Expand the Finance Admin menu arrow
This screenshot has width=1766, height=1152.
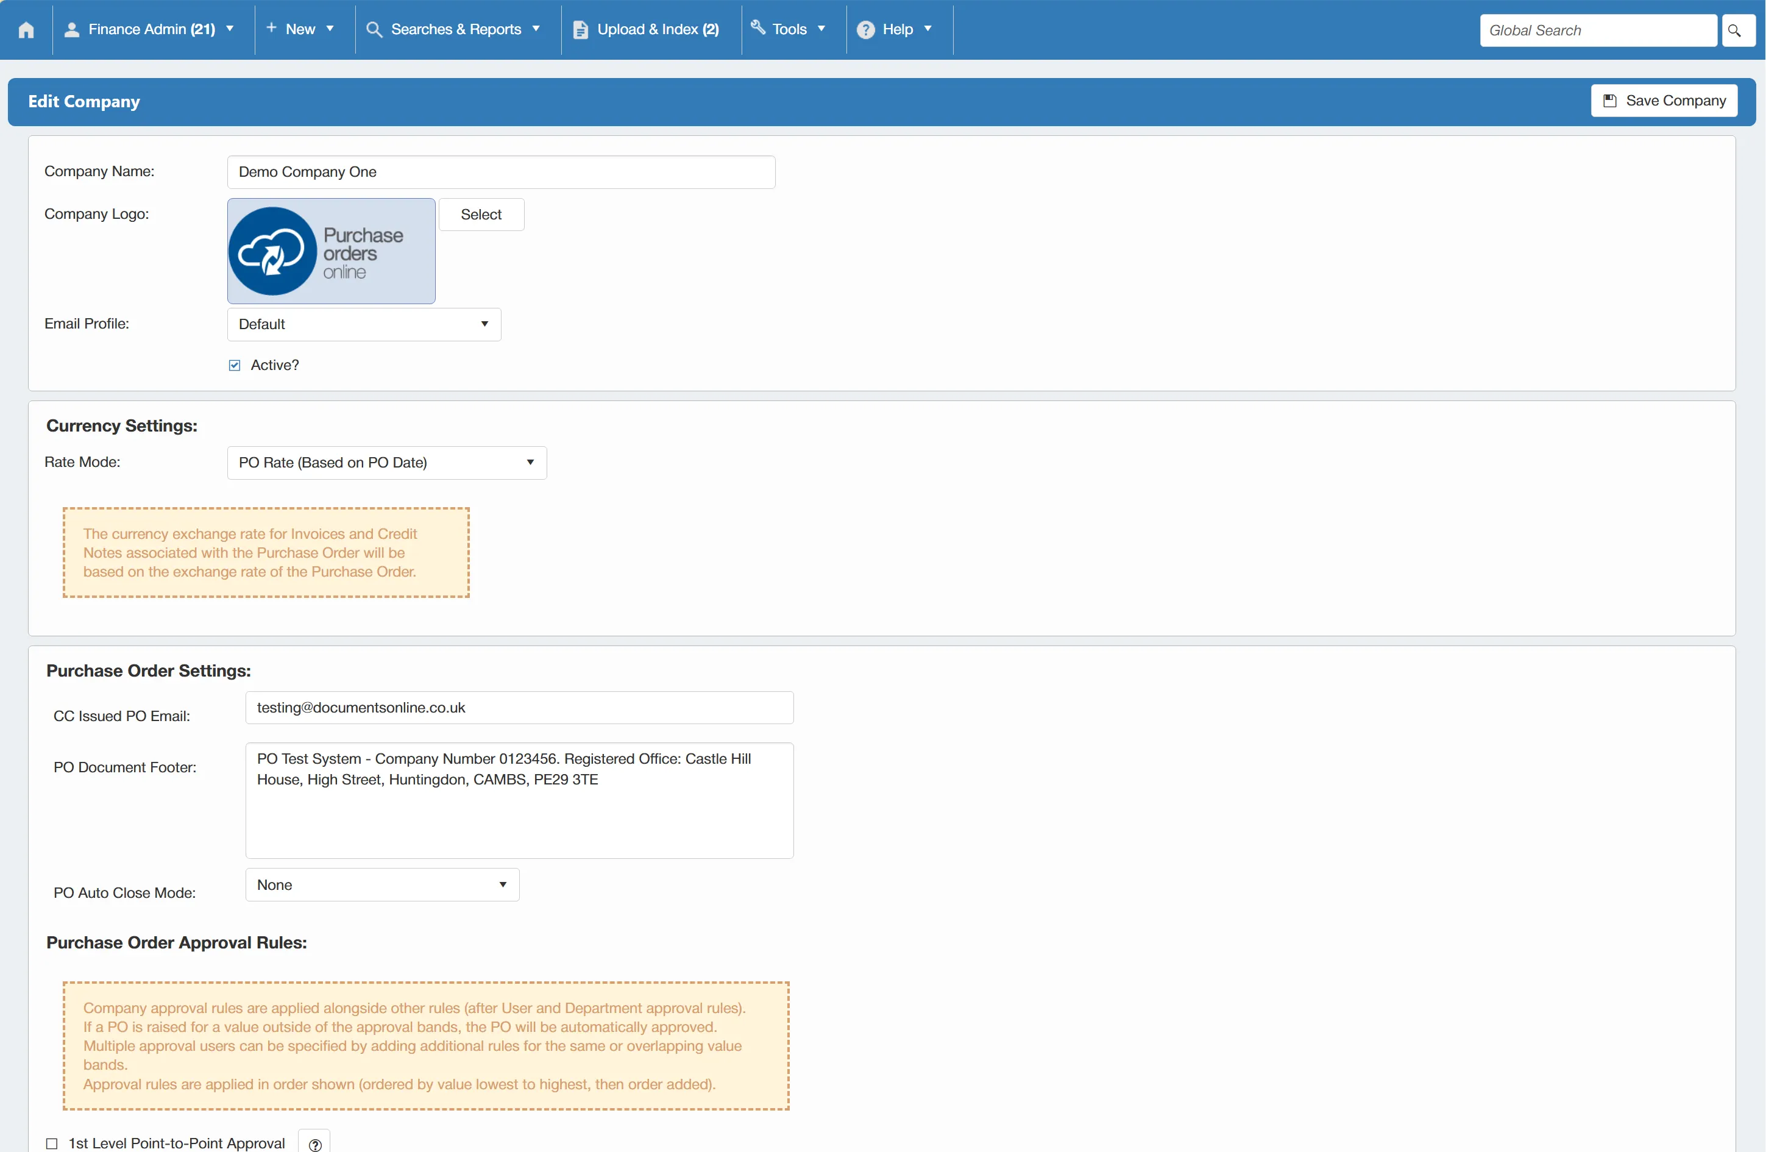[x=230, y=29]
